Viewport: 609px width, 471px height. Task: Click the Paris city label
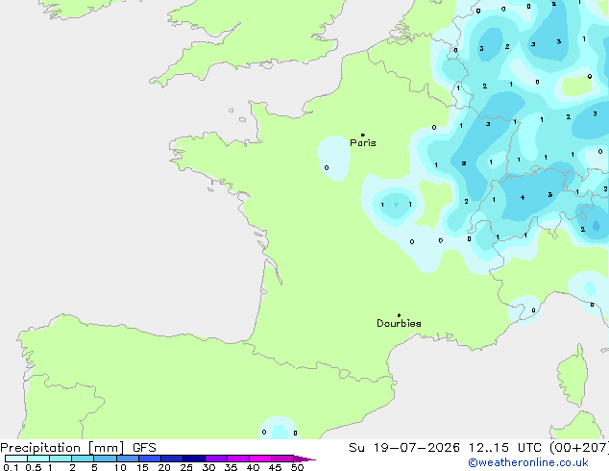(x=363, y=143)
